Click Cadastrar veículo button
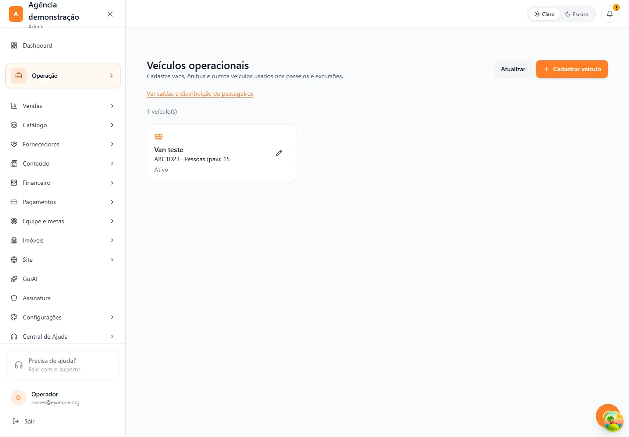This screenshot has height=437, width=629. click(572, 69)
